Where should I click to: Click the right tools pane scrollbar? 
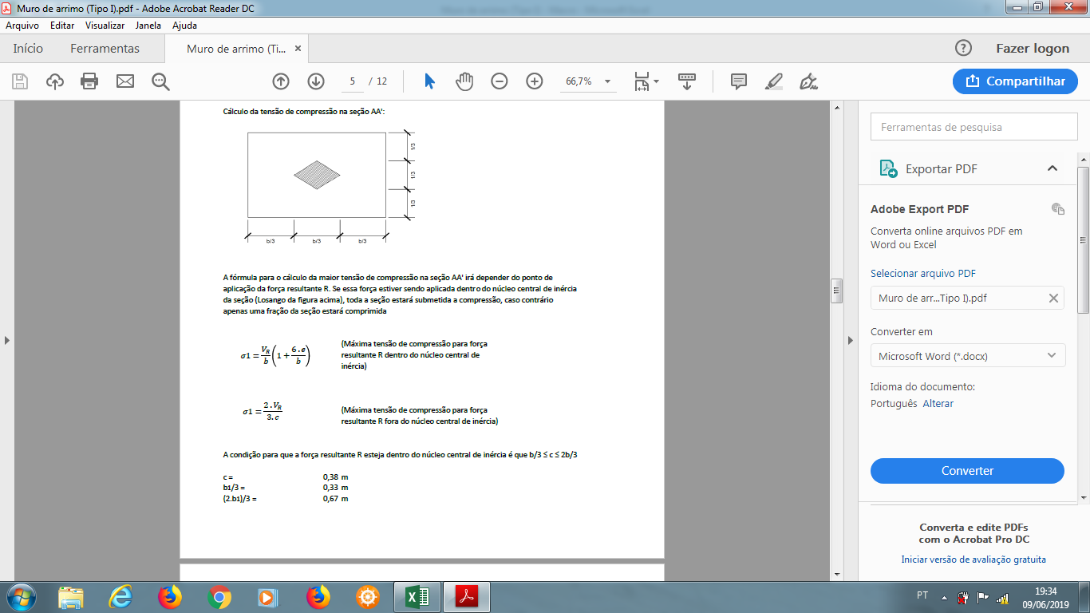[x=1084, y=239]
